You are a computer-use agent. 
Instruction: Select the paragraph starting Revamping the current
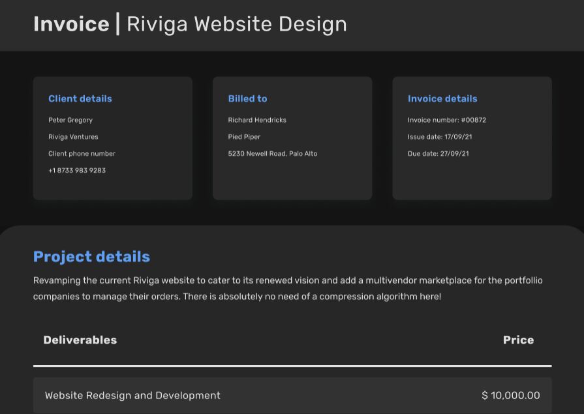point(288,289)
